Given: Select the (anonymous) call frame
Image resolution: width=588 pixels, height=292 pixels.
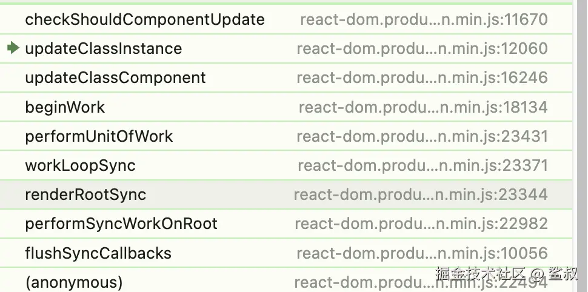Looking at the screenshot, I should [74, 282].
